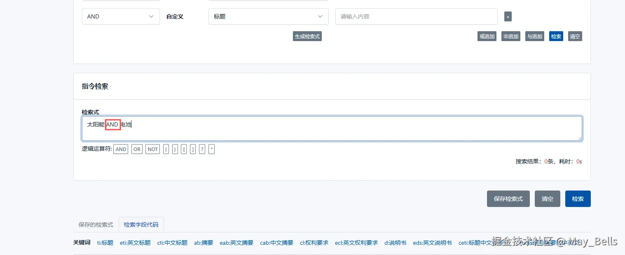Insert the NOT logical operator
Image resolution: width=625 pixels, height=255 pixels.
152,149
